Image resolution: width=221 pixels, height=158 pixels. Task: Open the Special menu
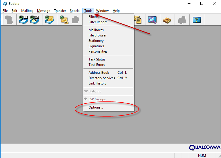coord(75,11)
